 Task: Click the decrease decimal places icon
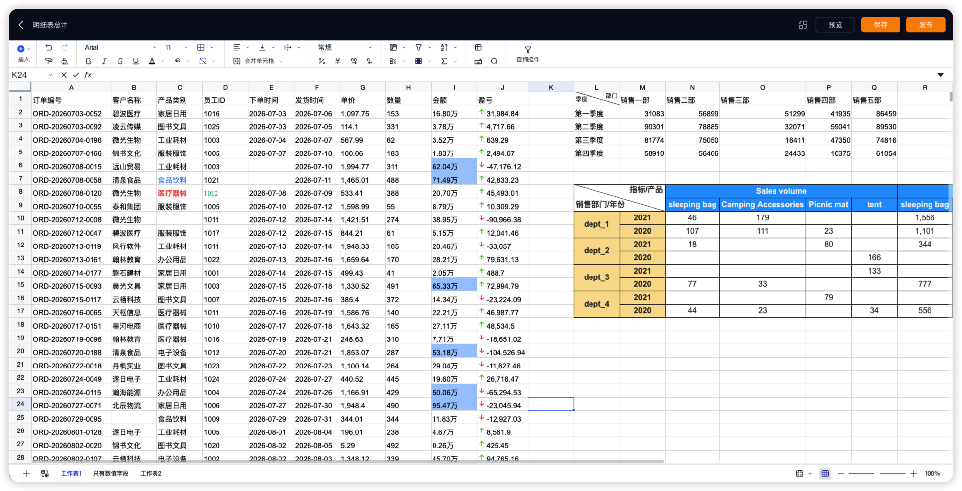coord(370,61)
